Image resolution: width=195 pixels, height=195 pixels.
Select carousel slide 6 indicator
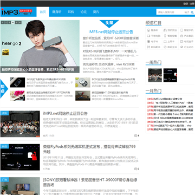[19, 23]
